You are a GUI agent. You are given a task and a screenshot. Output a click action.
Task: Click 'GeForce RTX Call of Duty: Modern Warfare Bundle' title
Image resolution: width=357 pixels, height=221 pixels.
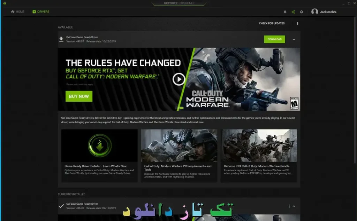[257, 166]
